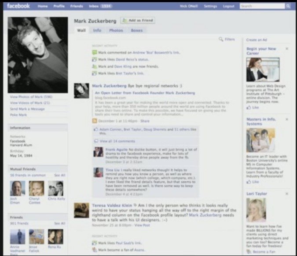Click Become a Fan icon in Lori Taylor ad
Viewport: 297px width, 256px height.
click(249, 252)
